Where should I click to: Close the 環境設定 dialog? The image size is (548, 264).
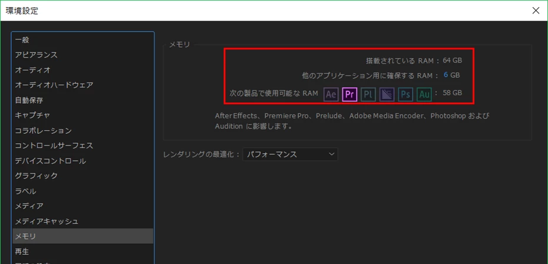[536, 11]
